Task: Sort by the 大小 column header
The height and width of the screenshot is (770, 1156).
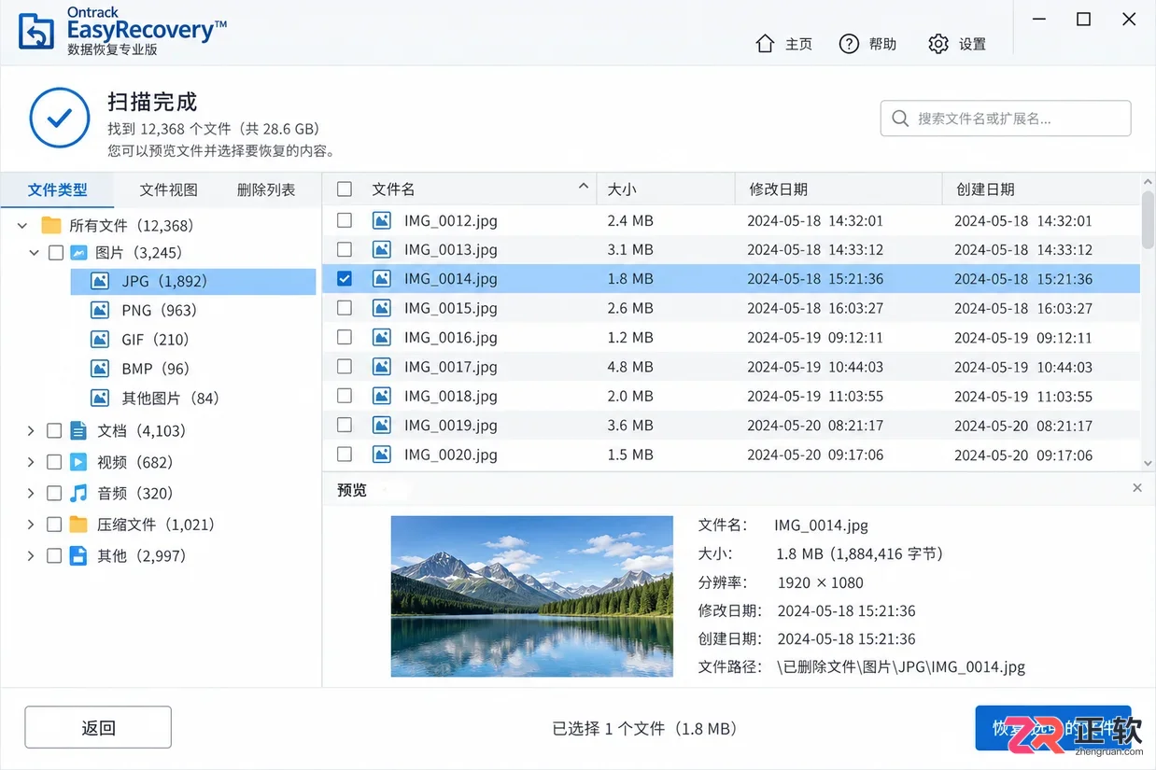Action: (666, 189)
